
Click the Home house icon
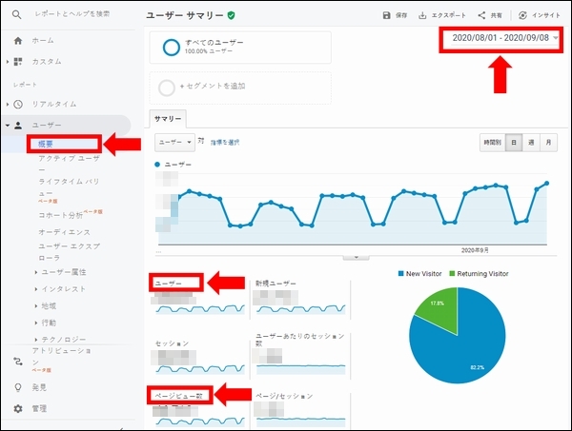[18, 41]
